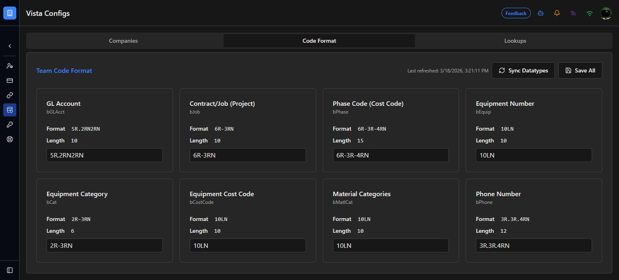Open the robot assistant icon
Image resolution: width=619 pixels, height=280 pixels.
[x=541, y=13]
